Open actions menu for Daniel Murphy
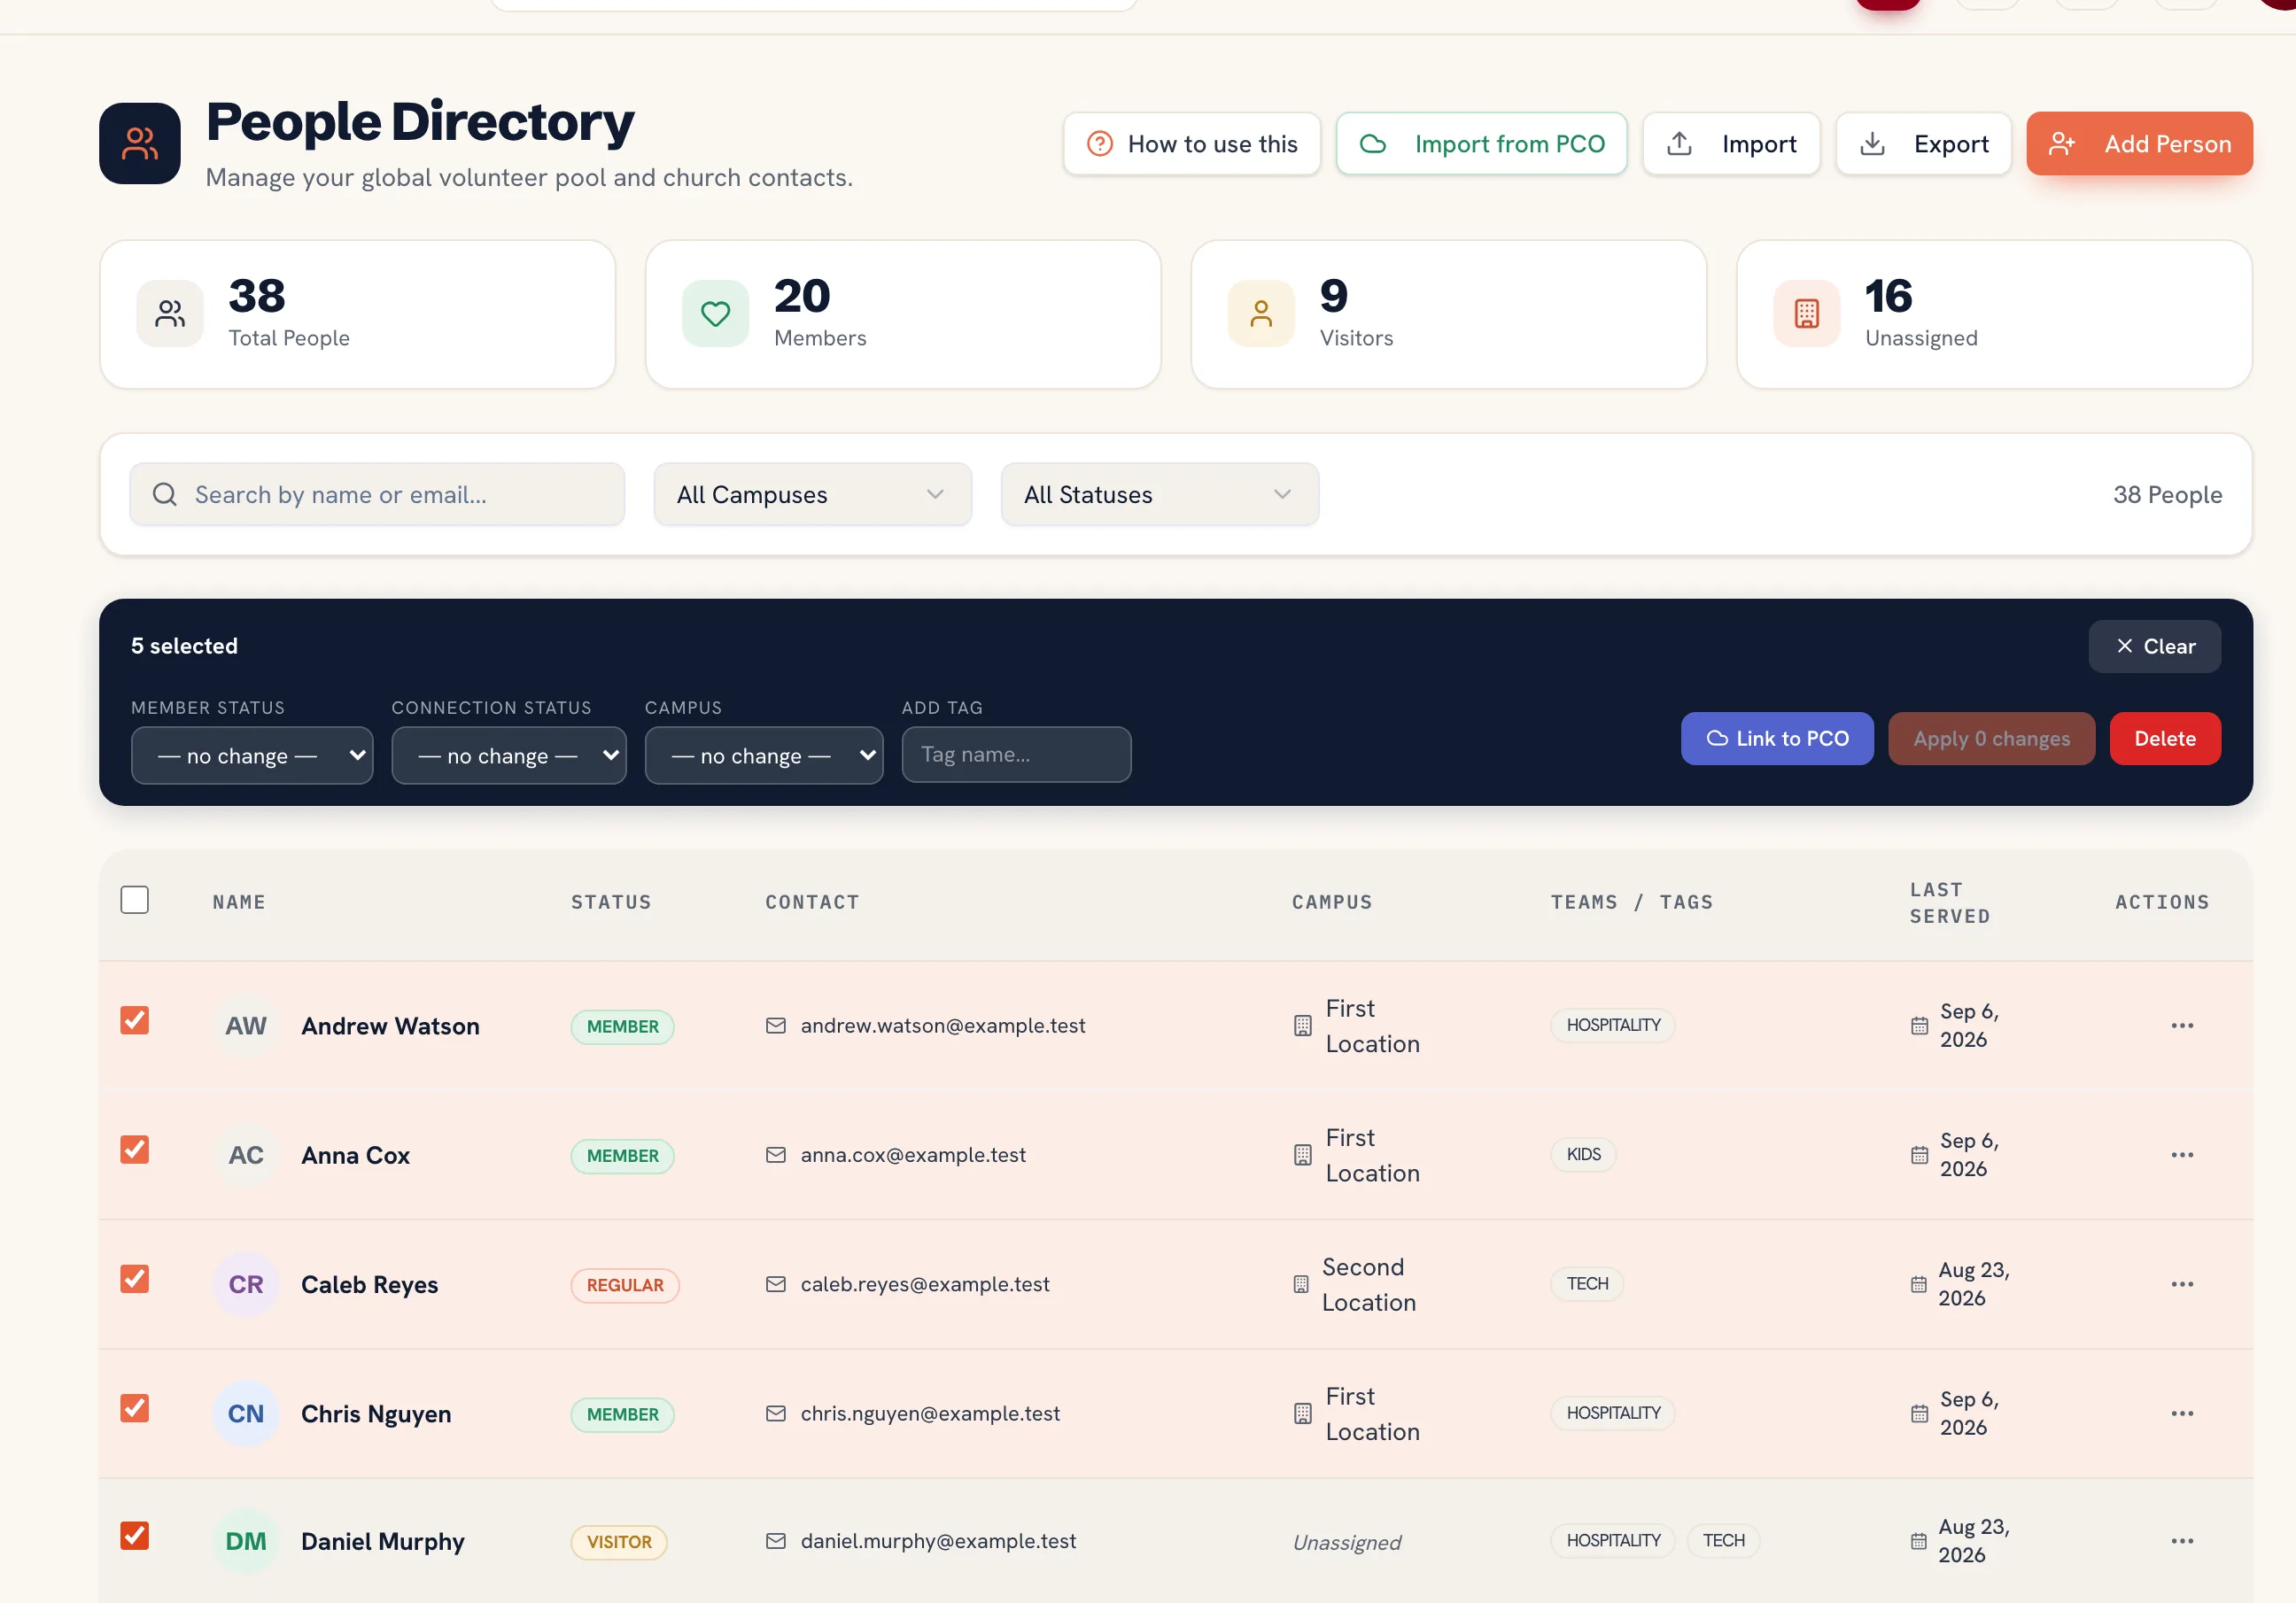Image resolution: width=2296 pixels, height=1603 pixels. [x=2181, y=1541]
